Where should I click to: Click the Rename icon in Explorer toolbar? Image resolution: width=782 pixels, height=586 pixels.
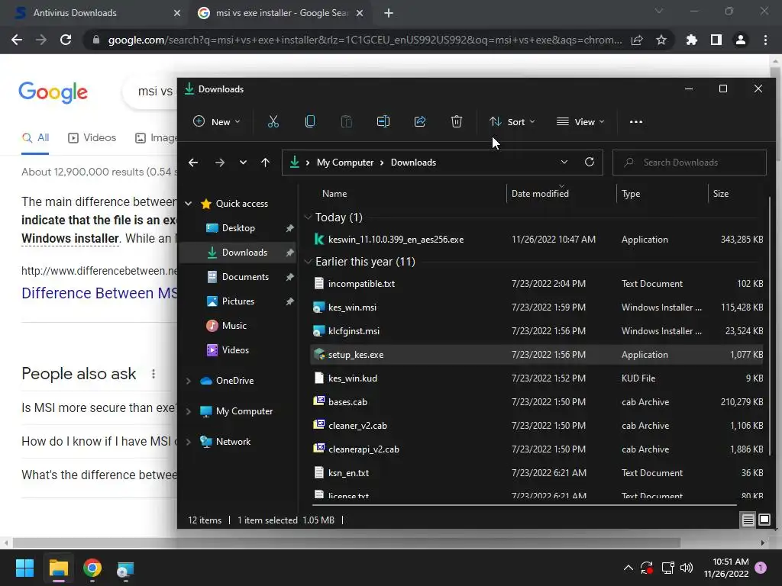pyautogui.click(x=383, y=121)
